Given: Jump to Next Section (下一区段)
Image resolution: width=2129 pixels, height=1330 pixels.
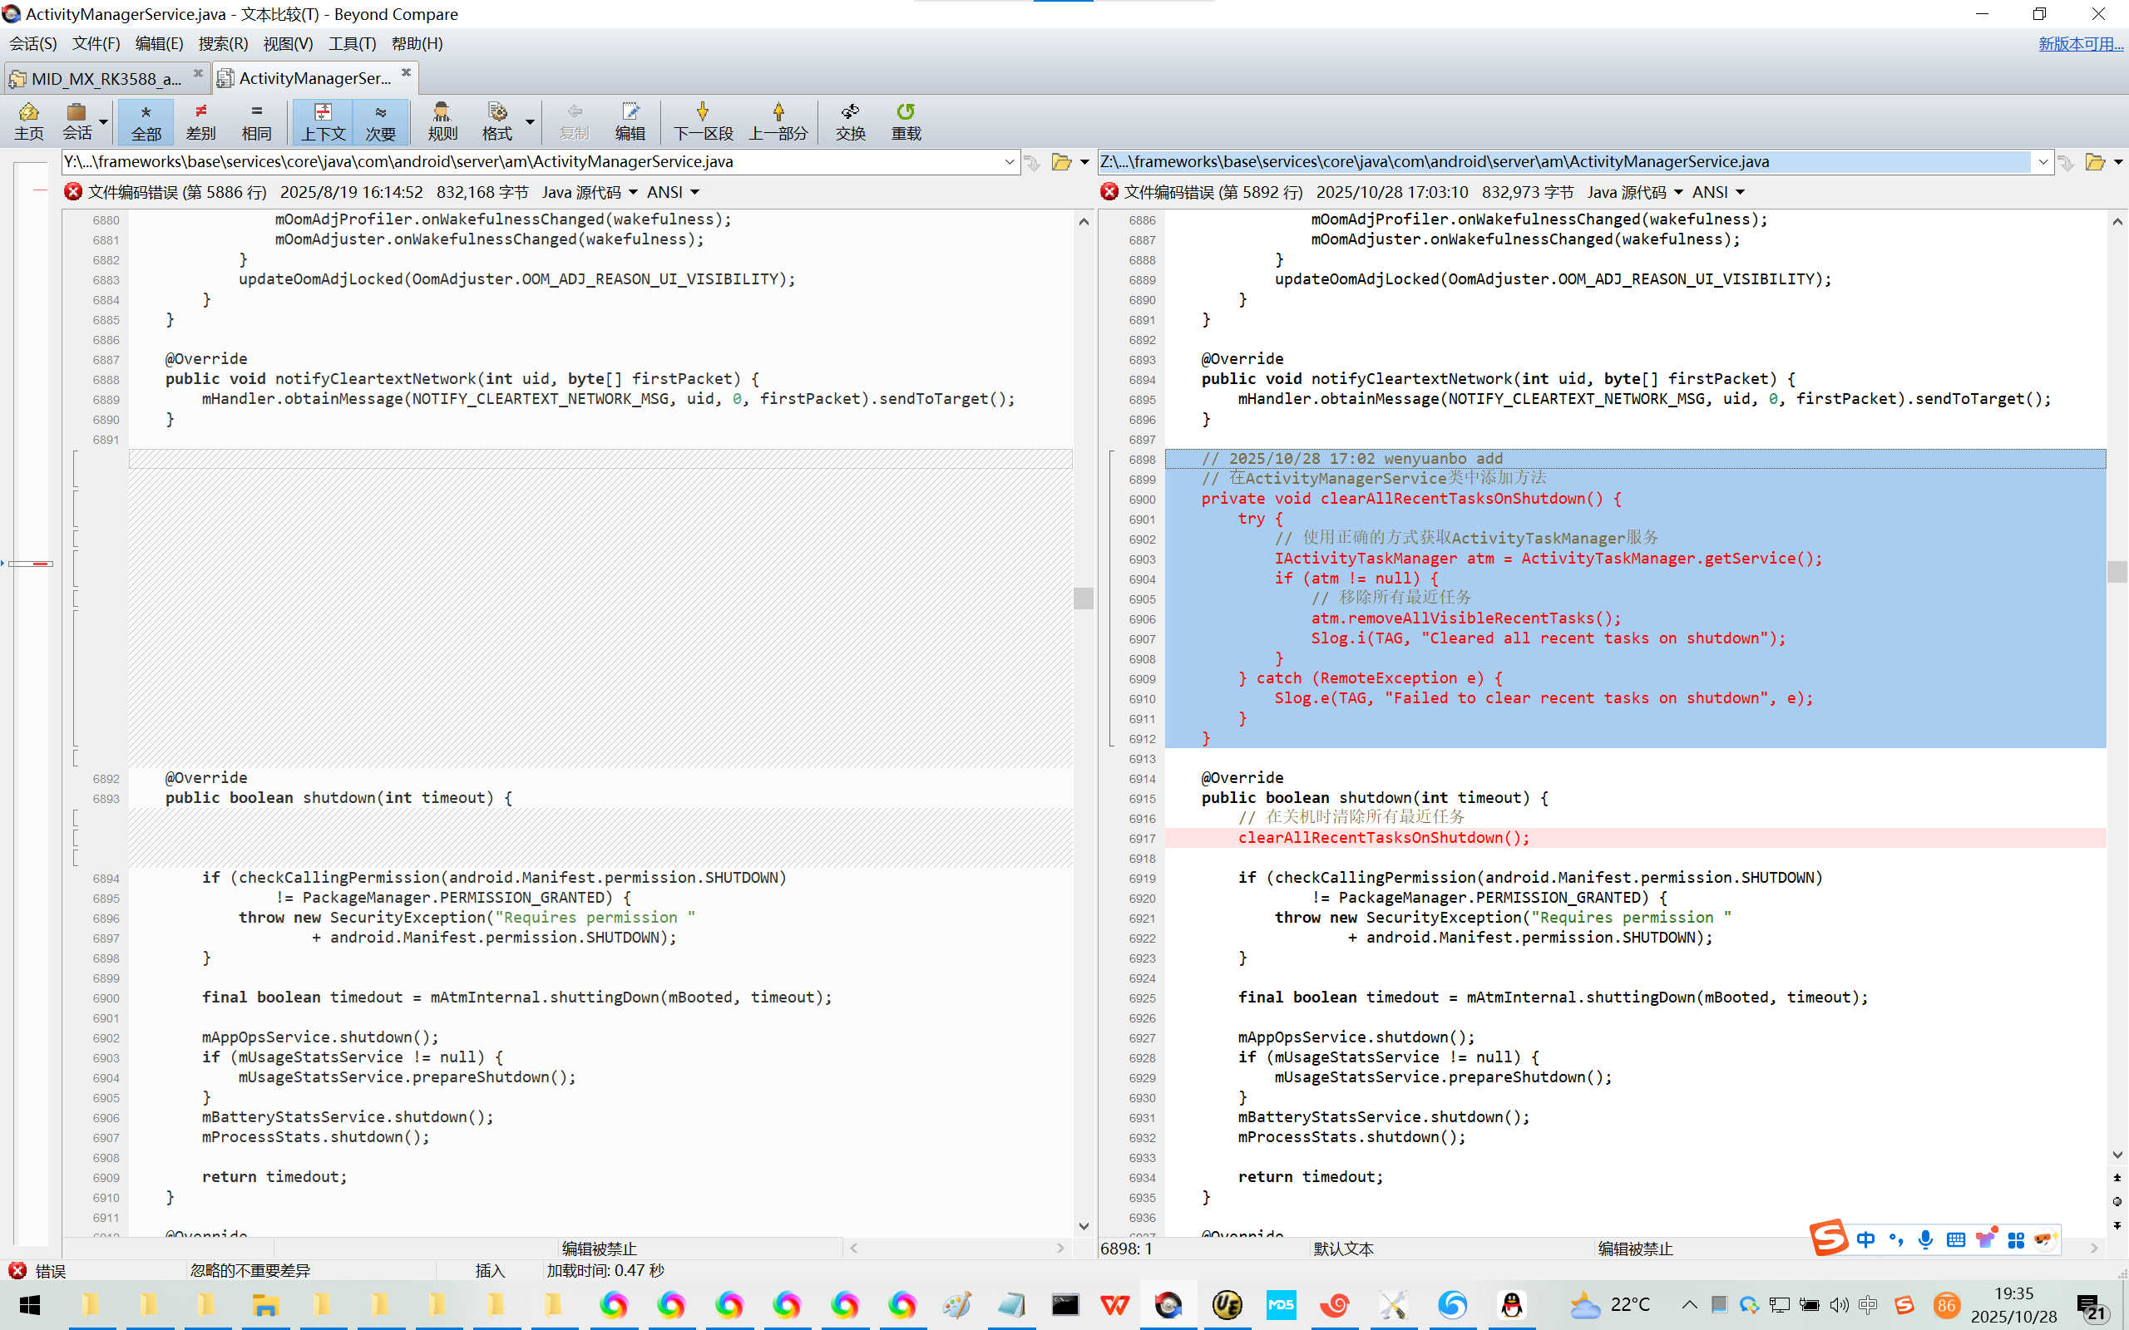Looking at the screenshot, I should tap(702, 121).
